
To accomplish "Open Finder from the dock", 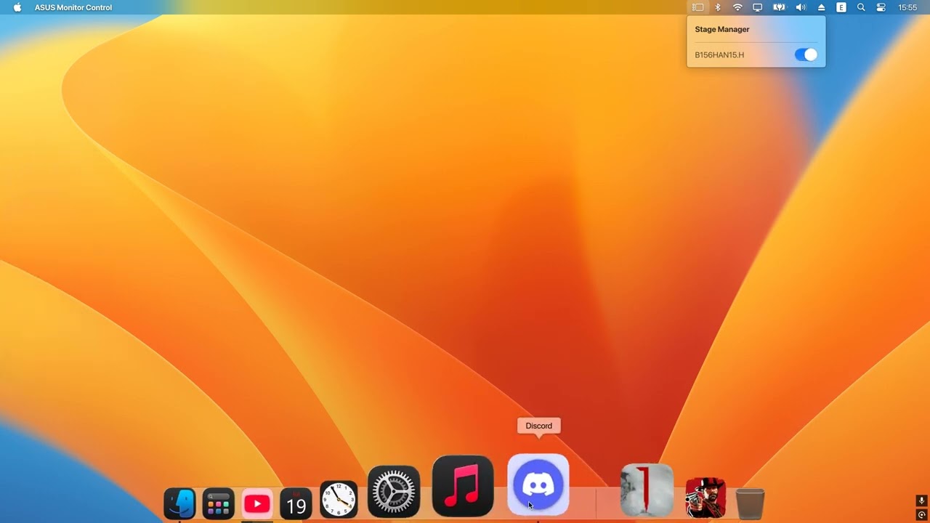I will click(179, 503).
